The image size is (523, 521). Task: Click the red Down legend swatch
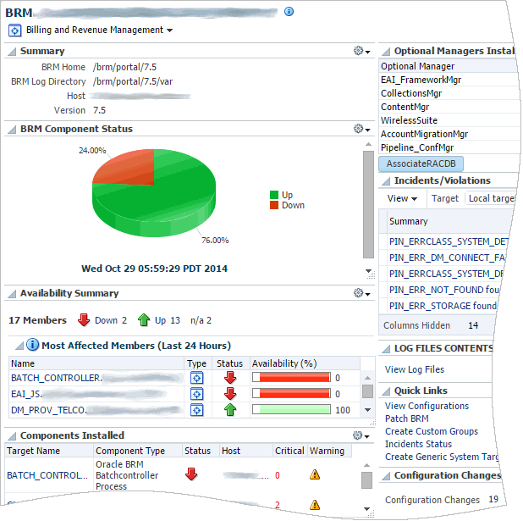[x=274, y=205]
